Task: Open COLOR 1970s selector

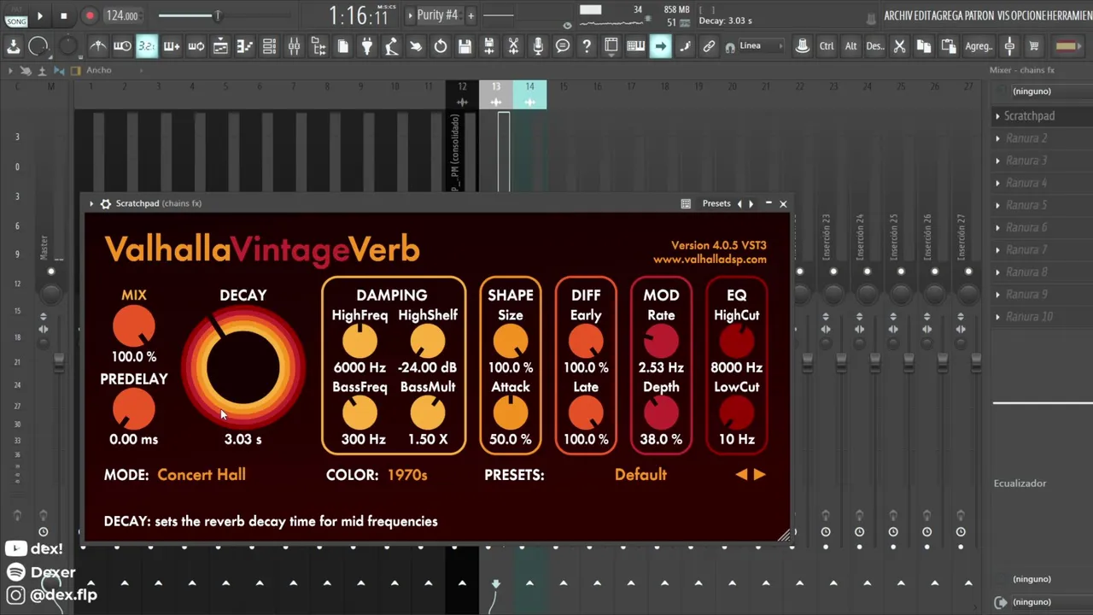Action: coord(407,475)
